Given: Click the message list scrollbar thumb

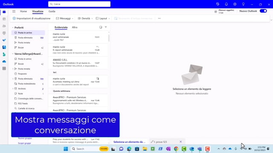Looking at the screenshot, I should 109,38.
